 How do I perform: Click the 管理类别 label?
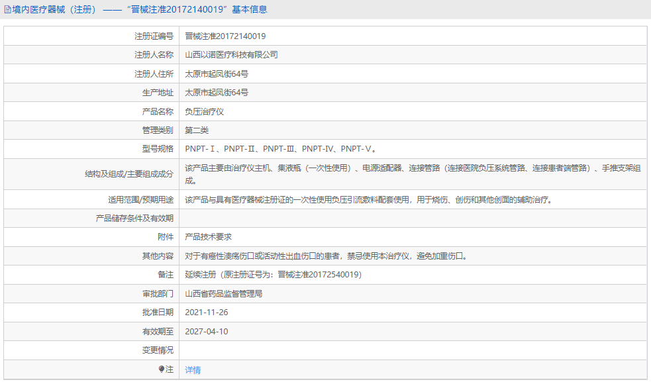(158, 130)
